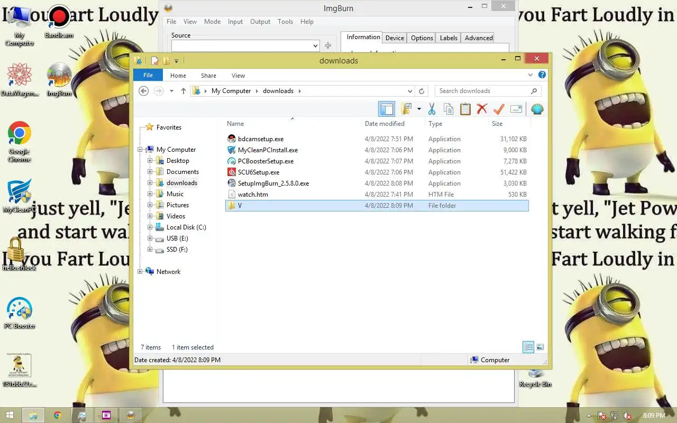This screenshot has width=677, height=423.
Task: Switch to Details view button in status bar
Action: click(x=528, y=347)
